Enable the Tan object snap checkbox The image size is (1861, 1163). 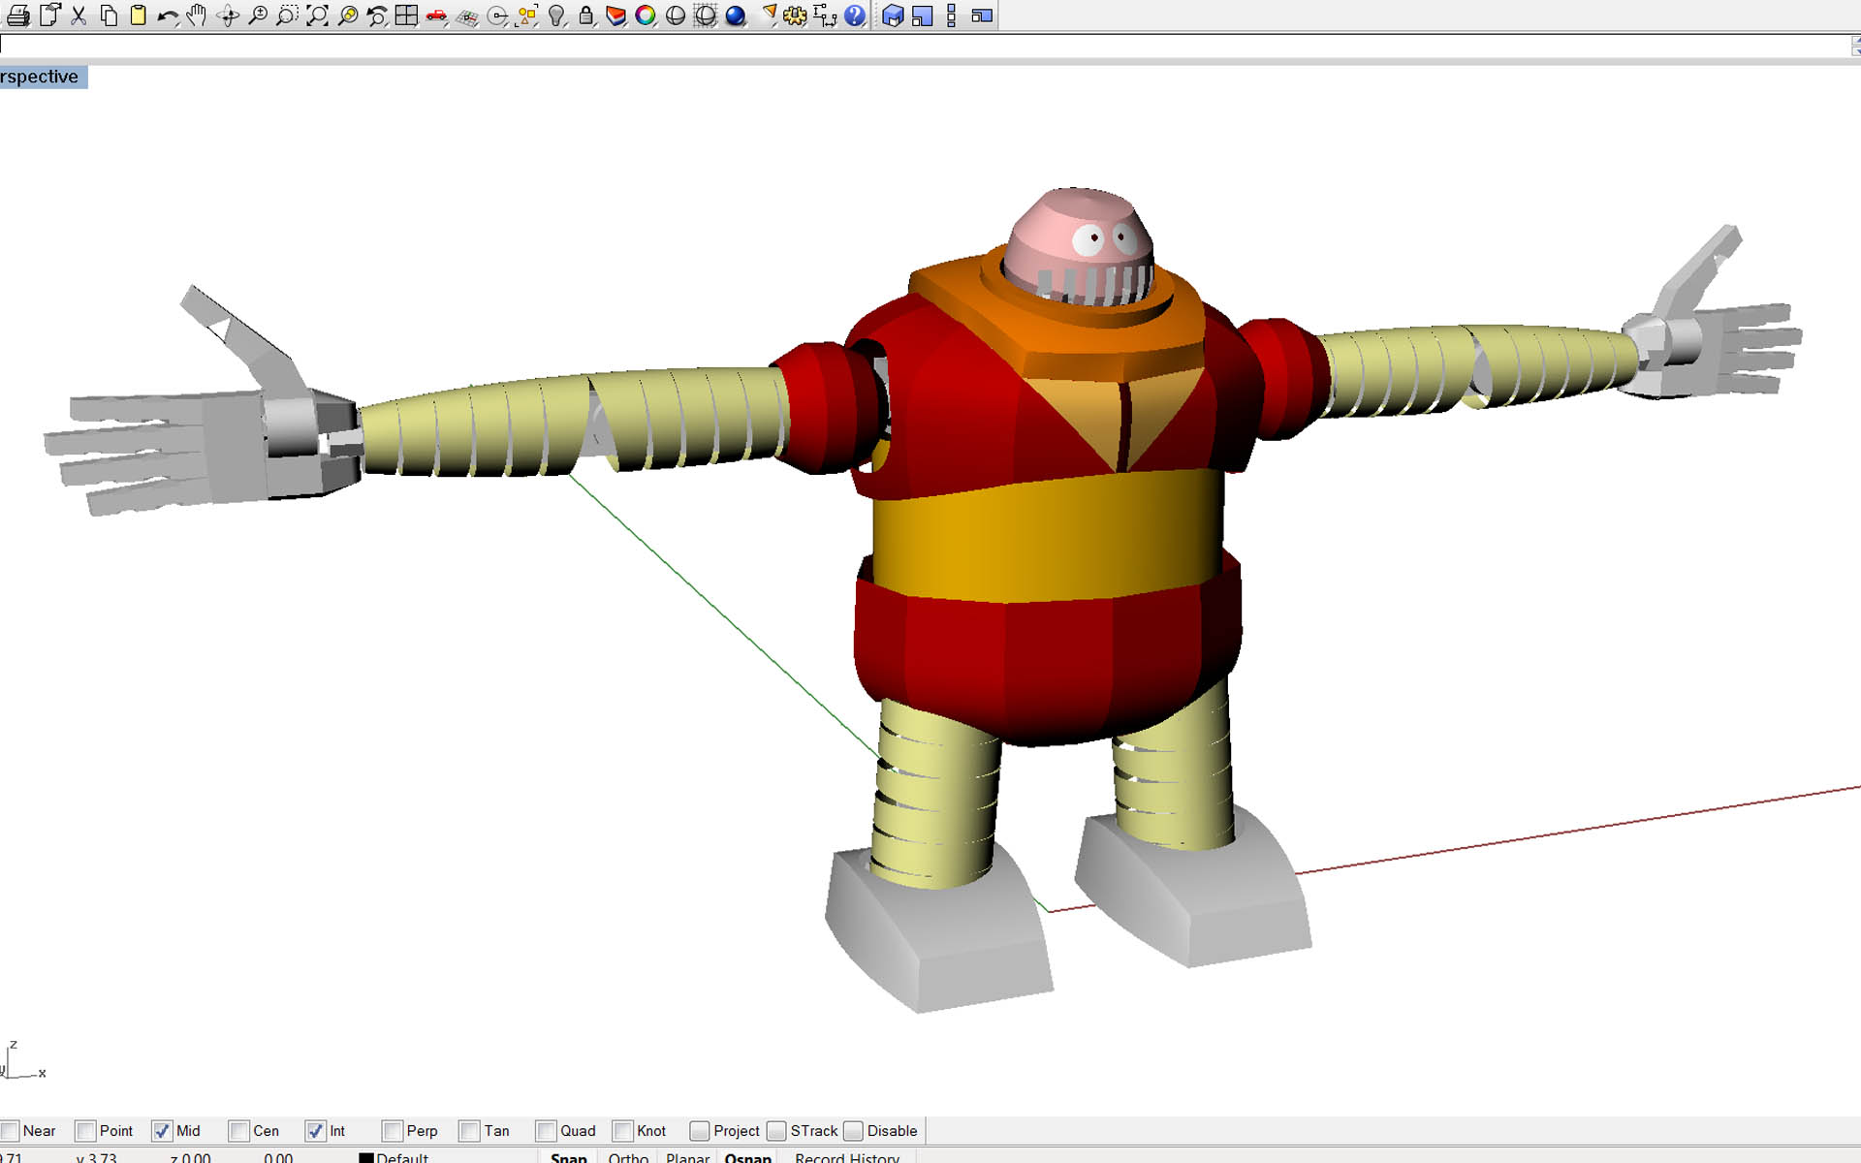470,1131
